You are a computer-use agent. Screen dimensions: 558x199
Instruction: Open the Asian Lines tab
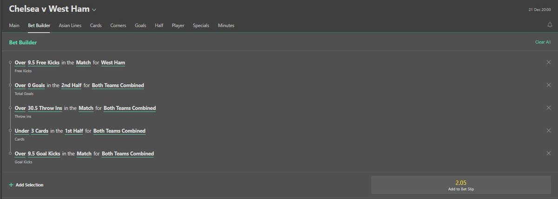[70, 26]
